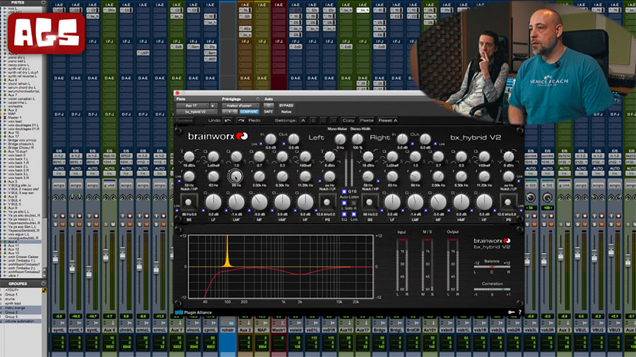
Task: Click the Redo arrow icon in the plugin
Action: coord(241,120)
